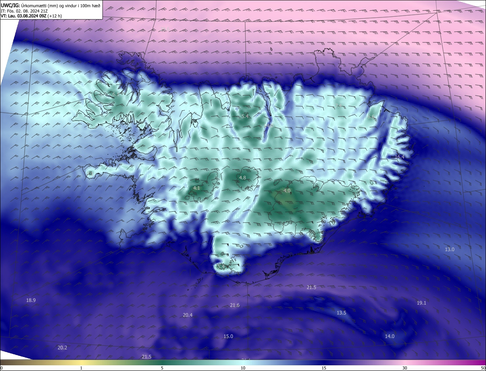
Task: Click the legend tick label 1
Action: [81, 368]
